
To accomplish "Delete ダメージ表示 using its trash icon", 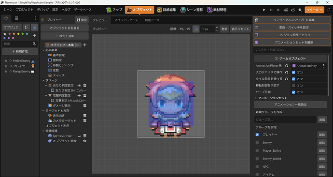I will point(85,105).
